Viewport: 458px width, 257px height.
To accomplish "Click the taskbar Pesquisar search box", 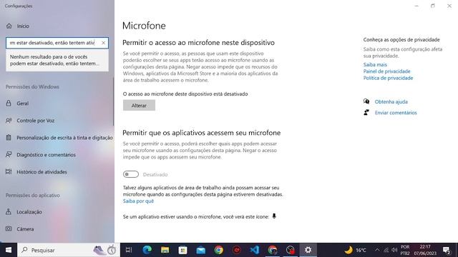I will coord(69,250).
